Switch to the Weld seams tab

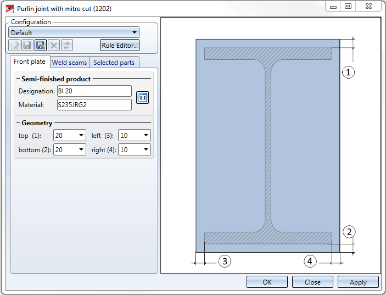click(69, 63)
